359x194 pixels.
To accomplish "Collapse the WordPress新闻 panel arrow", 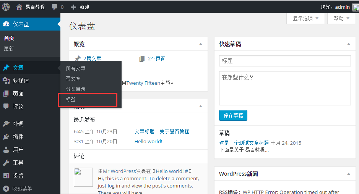I will click(348, 174).
